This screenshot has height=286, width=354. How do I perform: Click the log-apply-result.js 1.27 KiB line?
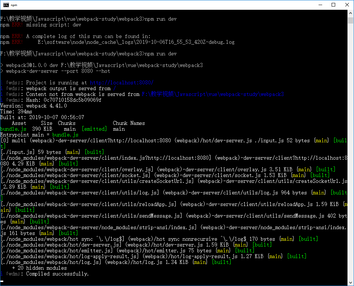point(154,256)
